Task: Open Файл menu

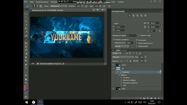Action: click(32, 2)
